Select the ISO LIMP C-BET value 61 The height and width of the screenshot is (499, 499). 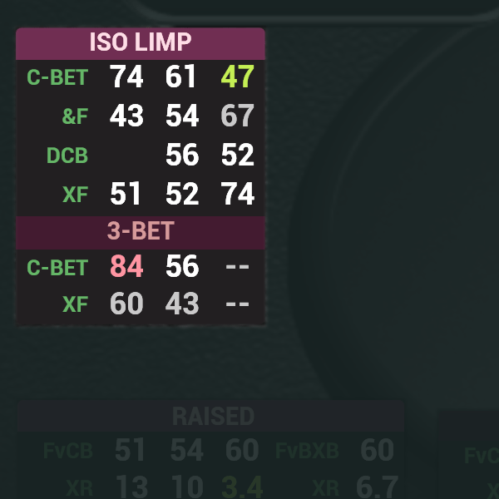point(180,77)
